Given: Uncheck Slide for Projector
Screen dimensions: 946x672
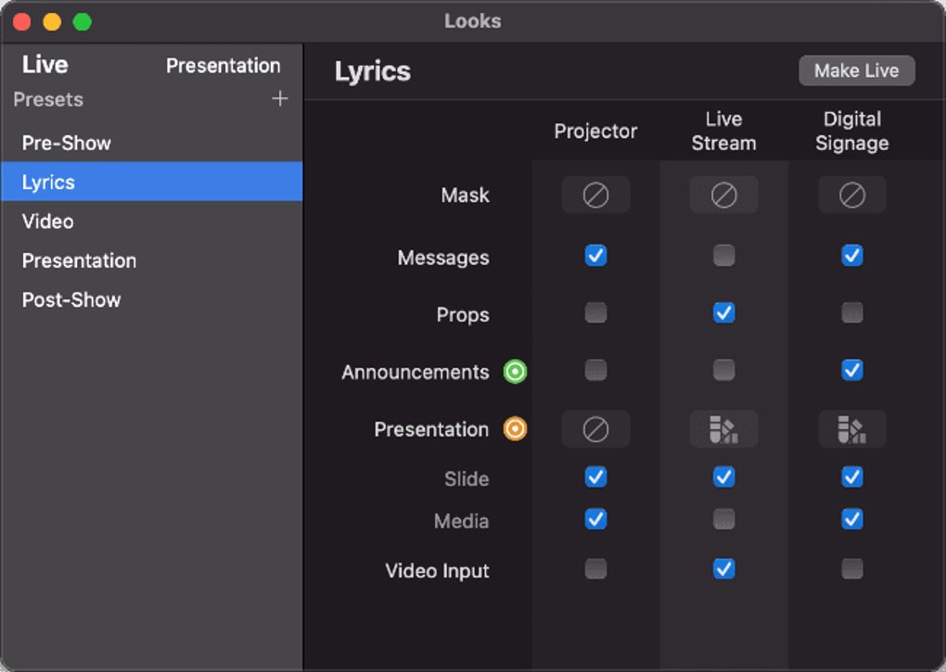Looking at the screenshot, I should tap(595, 476).
